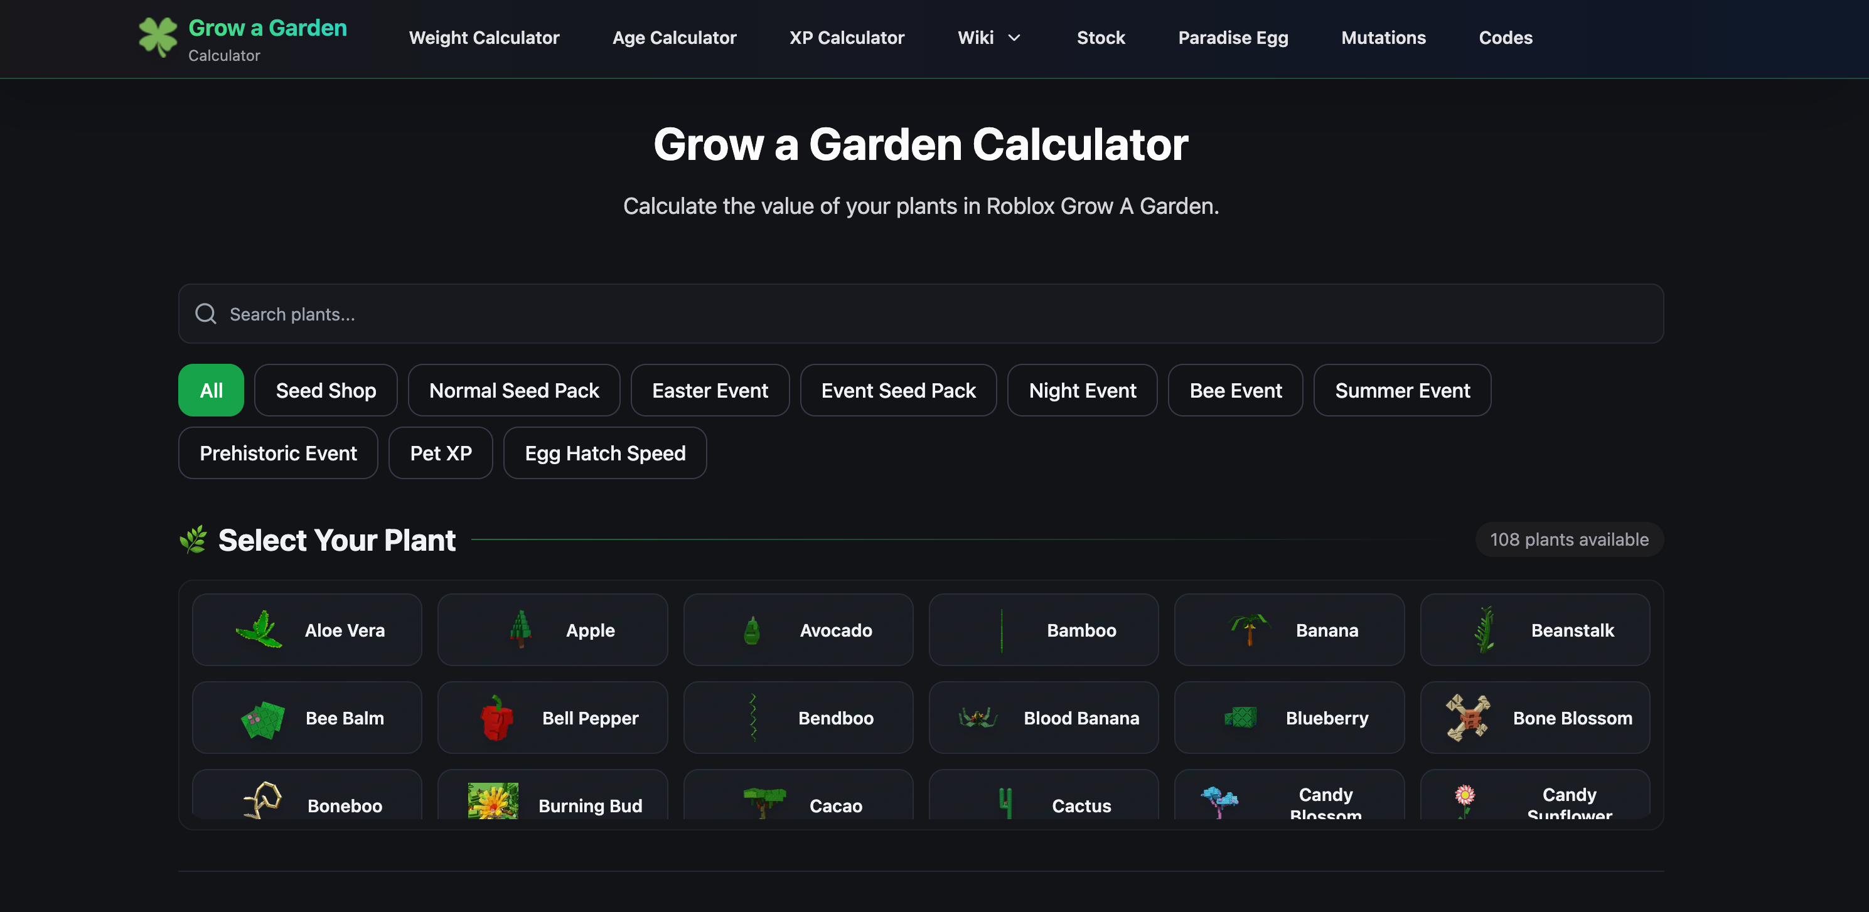1869x912 pixels.
Task: Go to the Mutations page
Action: 1383,38
